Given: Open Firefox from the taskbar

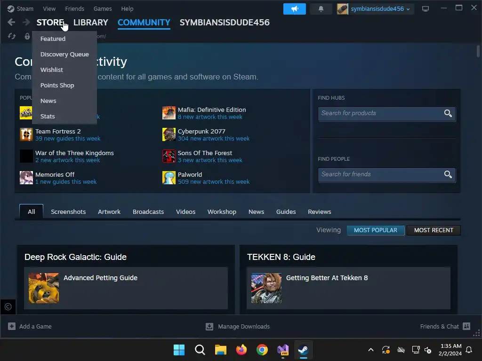Looking at the screenshot, I should pos(241,350).
